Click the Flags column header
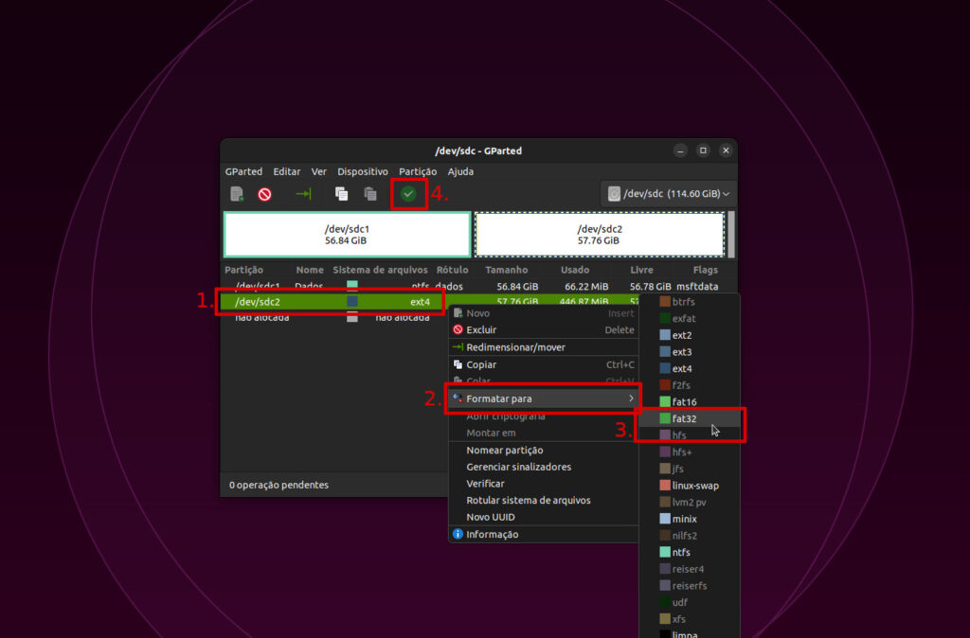The image size is (970, 638). click(x=705, y=270)
